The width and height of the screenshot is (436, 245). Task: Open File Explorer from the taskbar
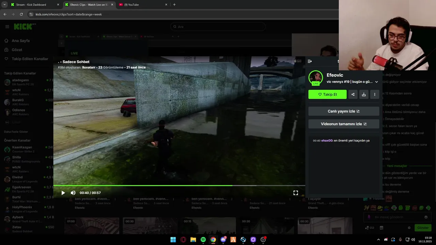(193, 240)
